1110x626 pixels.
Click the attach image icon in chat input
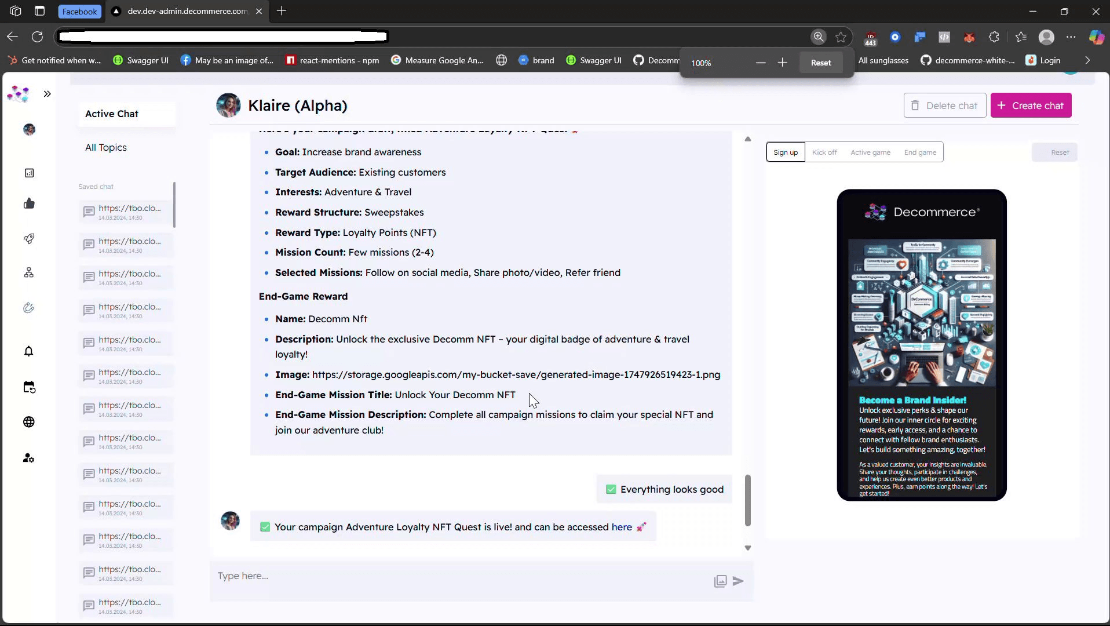(720, 581)
